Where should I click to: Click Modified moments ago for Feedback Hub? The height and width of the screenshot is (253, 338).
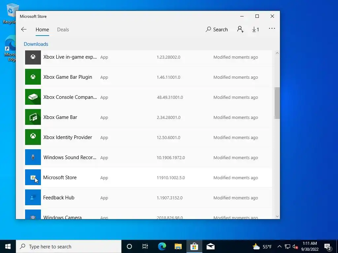[x=236, y=198]
